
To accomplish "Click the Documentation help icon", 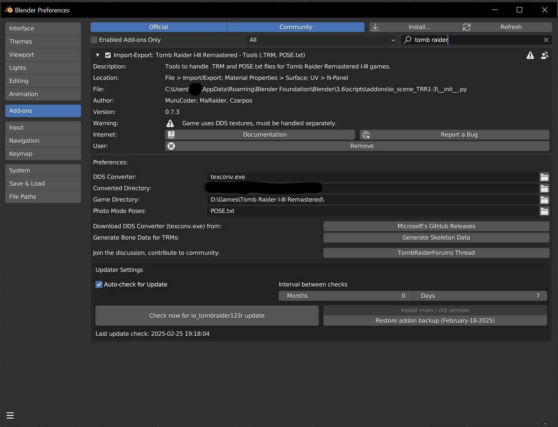I will 171,134.
